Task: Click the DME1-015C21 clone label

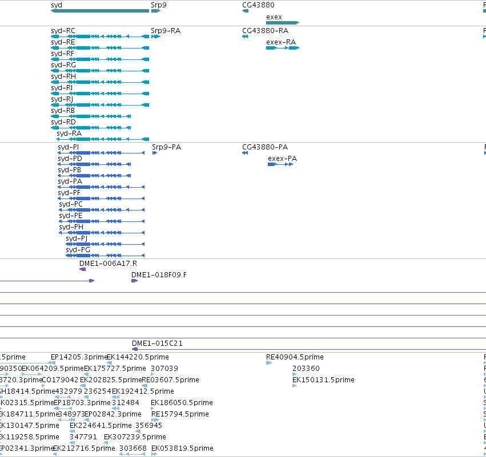Action: [157, 343]
